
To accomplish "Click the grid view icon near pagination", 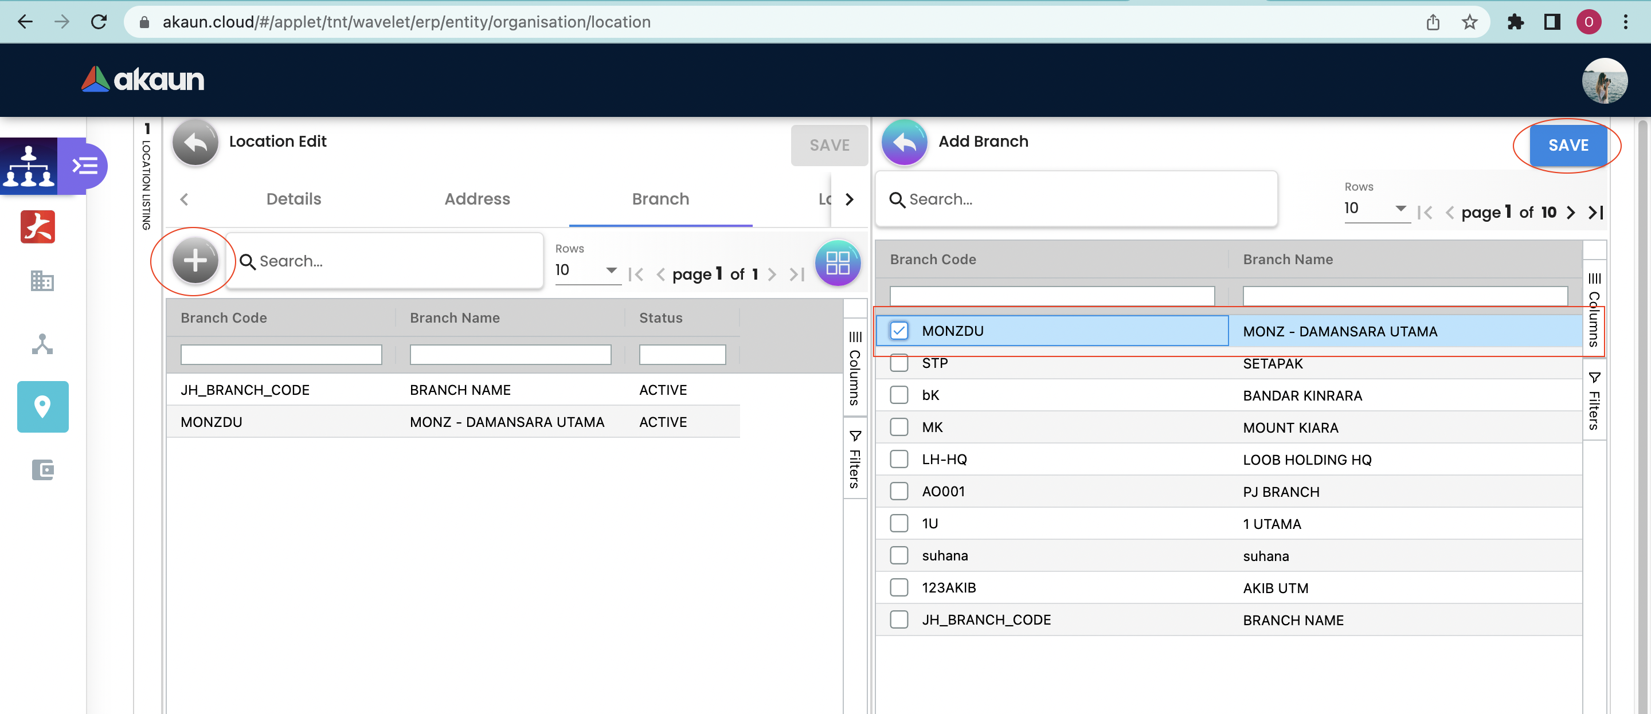I will point(837,263).
